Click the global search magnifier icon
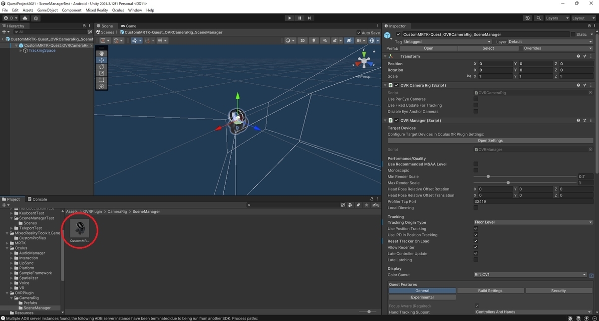This screenshot has width=599, height=321. point(539,18)
